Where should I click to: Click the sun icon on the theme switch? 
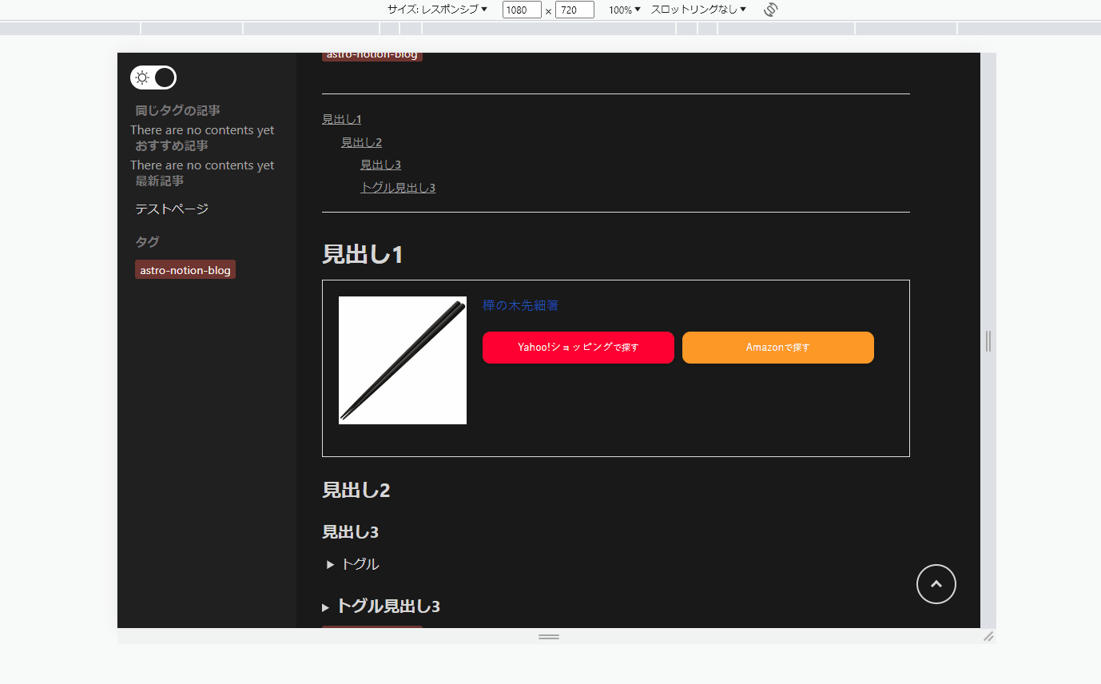pyautogui.click(x=142, y=78)
